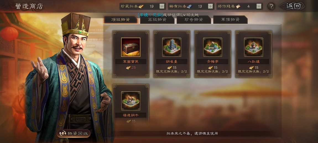Click the 返回 back button

[292, 6]
